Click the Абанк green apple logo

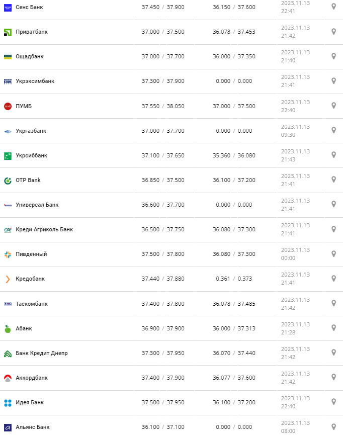(8, 328)
